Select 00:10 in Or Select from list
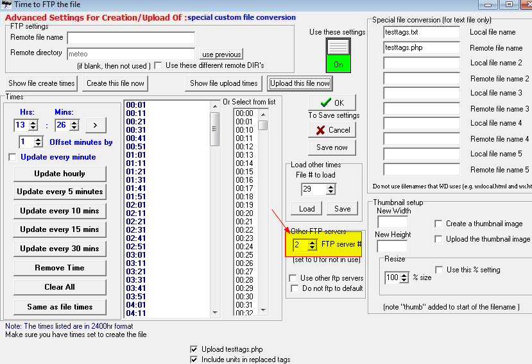Viewport: 532px width, 364px height. coord(245,130)
